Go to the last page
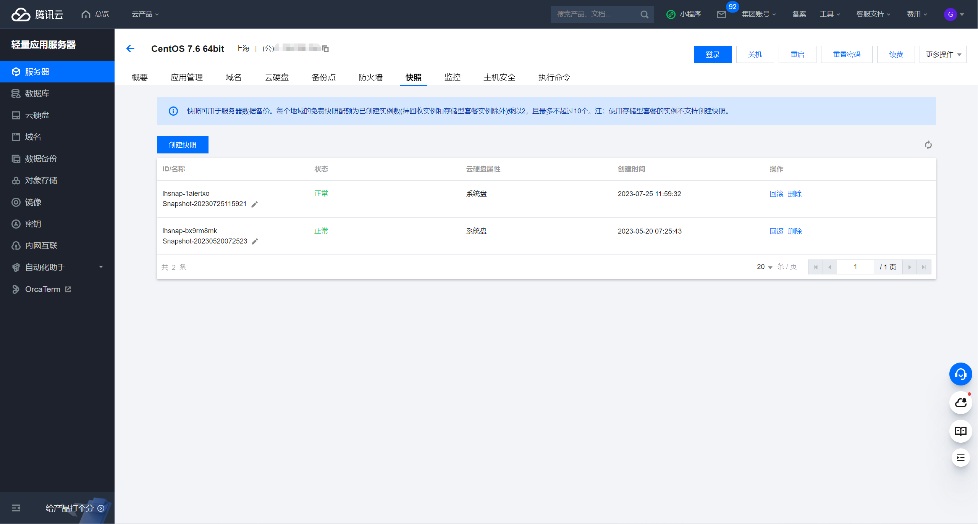978x524 pixels. click(x=924, y=267)
